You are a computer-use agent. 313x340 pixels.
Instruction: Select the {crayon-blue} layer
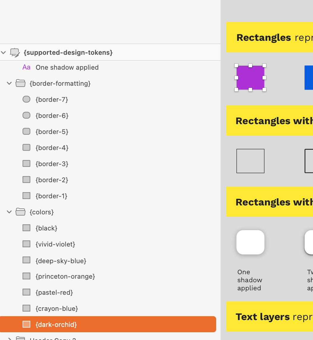(x=57, y=308)
